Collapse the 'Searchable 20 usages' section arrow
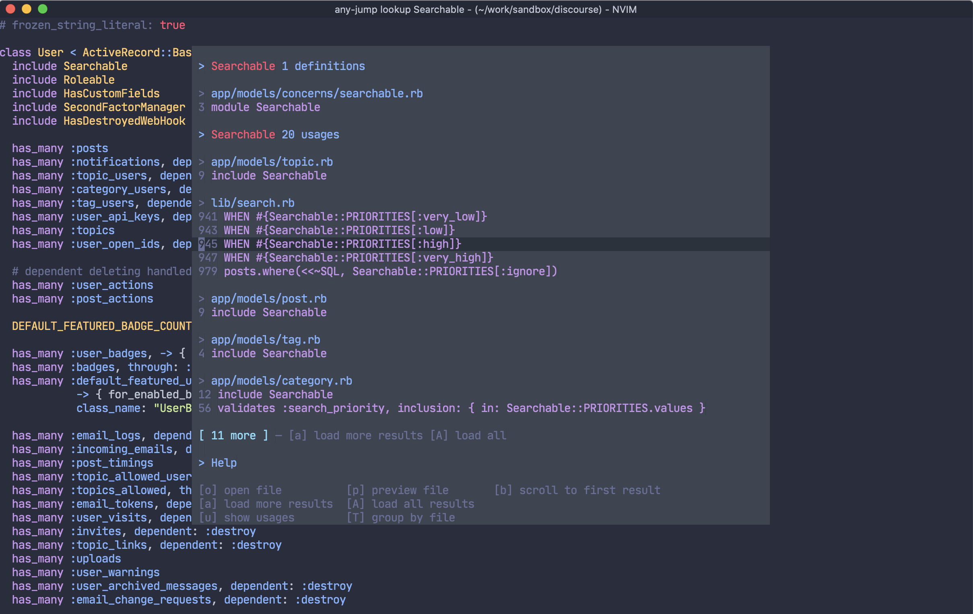This screenshot has width=973, height=614. pos(201,134)
